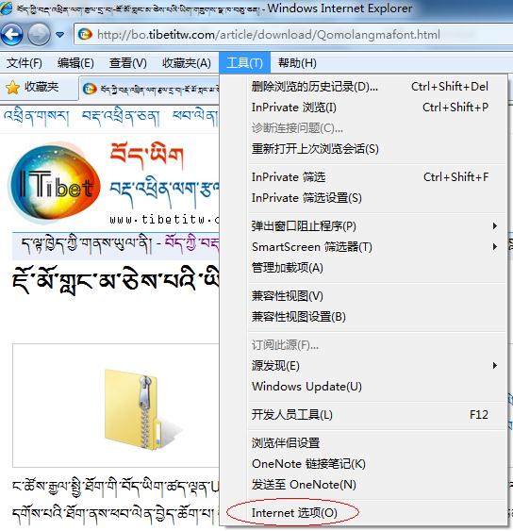
Task: Open the 帮助(H) menu
Action: pos(297,63)
